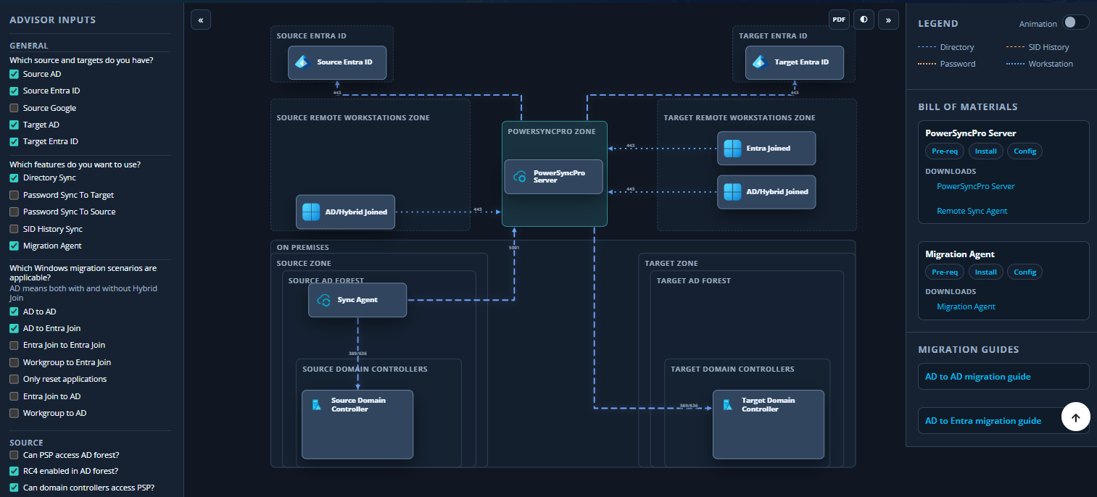The image size is (1097, 497).
Task: Open Migration Agent Install guide
Action: (985, 272)
